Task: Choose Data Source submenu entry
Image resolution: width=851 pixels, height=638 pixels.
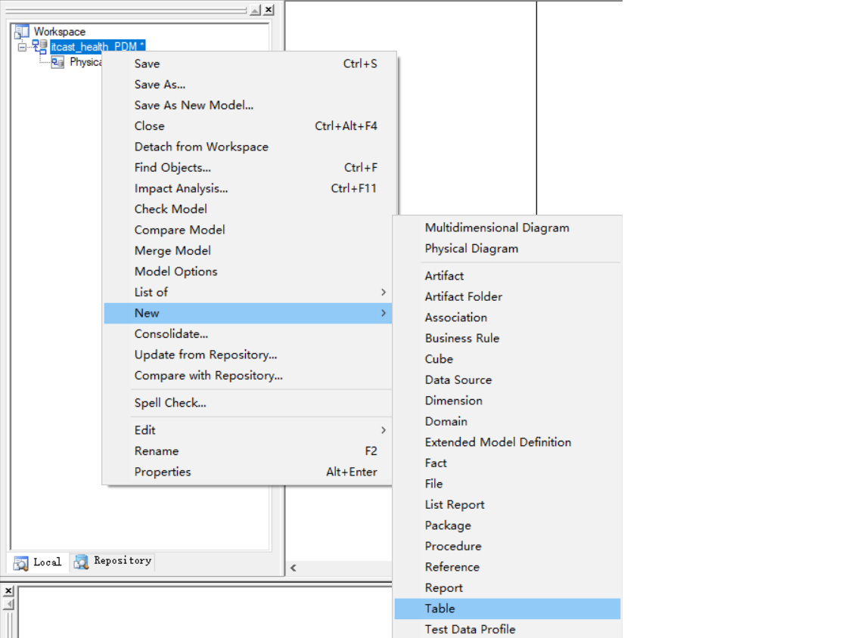Action: click(508, 379)
